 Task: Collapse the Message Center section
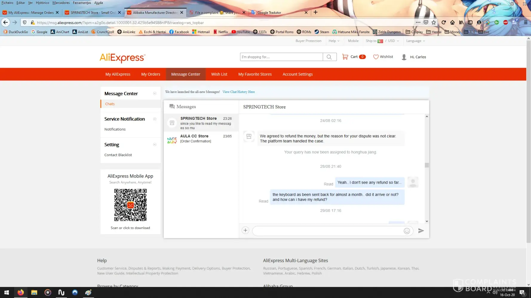155,94
